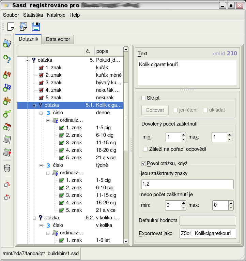Click the add folder sidebar icon
Screen dimensions: 246x261
point(7,44)
